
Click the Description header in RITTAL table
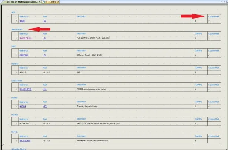point(81,136)
